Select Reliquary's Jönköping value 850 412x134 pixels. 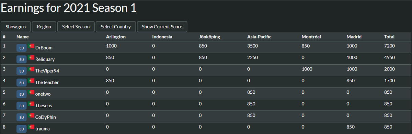point(203,57)
